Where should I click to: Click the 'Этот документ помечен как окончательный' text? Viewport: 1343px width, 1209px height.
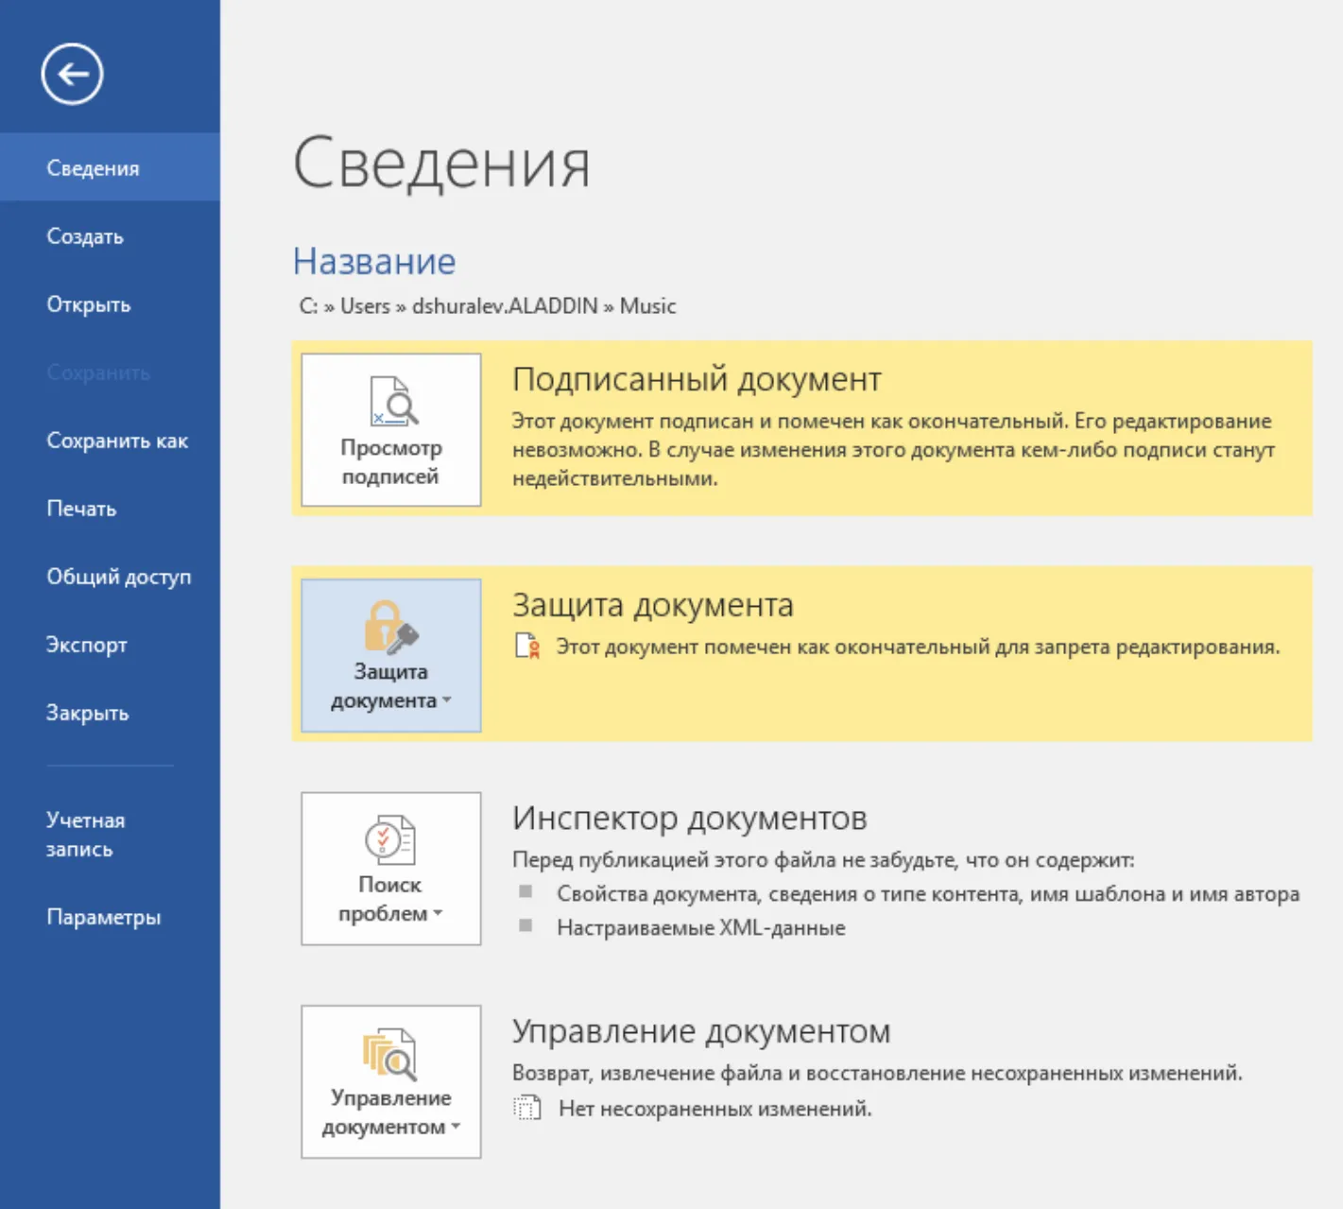coord(918,648)
